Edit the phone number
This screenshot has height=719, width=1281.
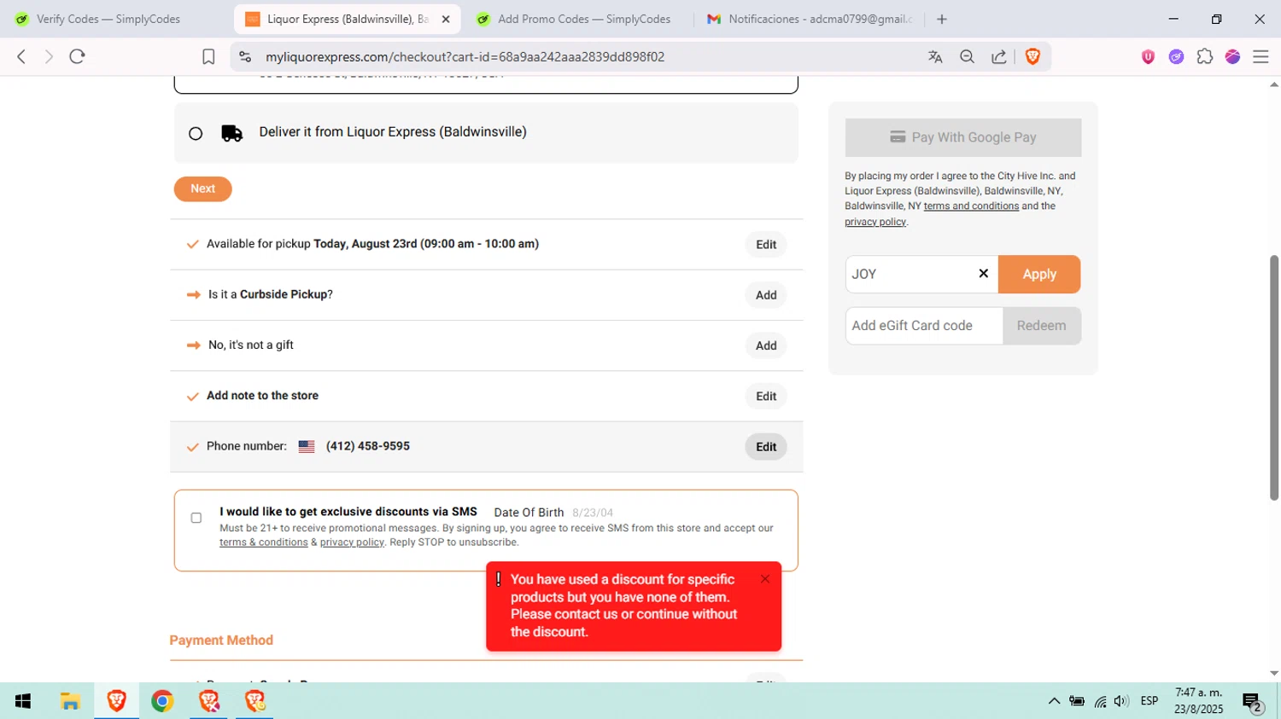pyautogui.click(x=766, y=447)
